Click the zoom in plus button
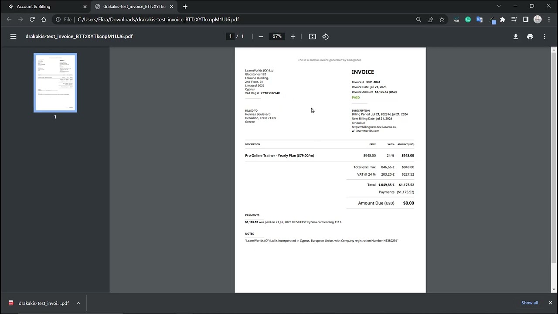The image size is (558, 314). pyautogui.click(x=293, y=37)
